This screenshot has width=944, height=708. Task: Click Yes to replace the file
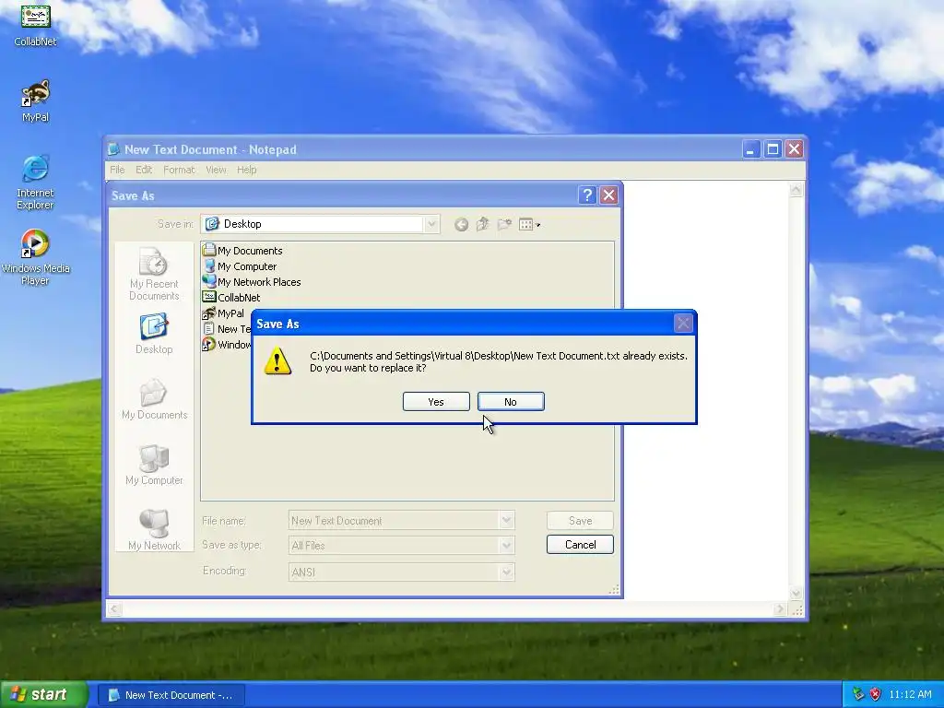click(x=436, y=402)
